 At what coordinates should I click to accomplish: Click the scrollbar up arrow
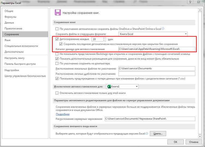coord(200,10)
